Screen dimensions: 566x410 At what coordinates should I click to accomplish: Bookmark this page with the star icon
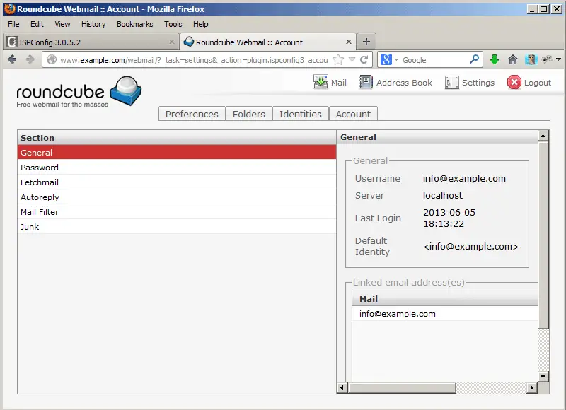coord(339,60)
